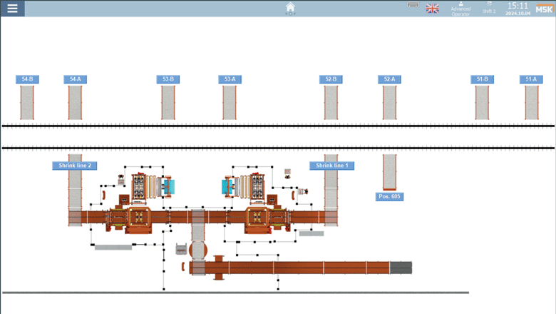Open the hamburger main menu
Viewport: 556px width, 314px height.
coord(12,9)
